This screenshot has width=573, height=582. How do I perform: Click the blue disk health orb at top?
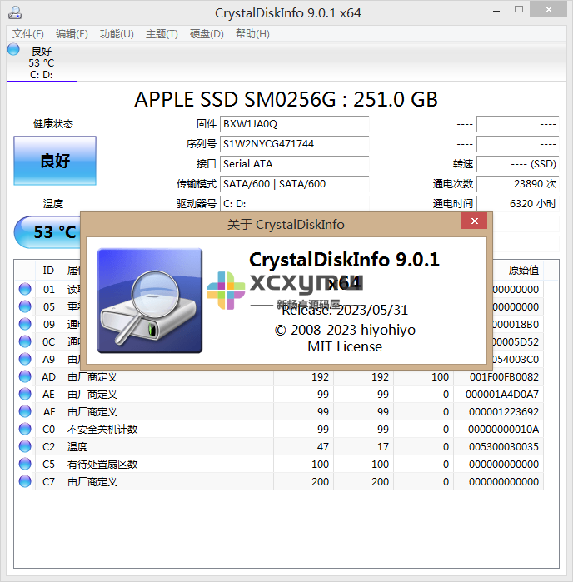coord(13,49)
